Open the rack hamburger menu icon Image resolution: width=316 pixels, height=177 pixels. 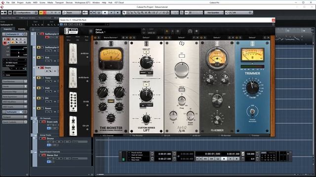91,31
